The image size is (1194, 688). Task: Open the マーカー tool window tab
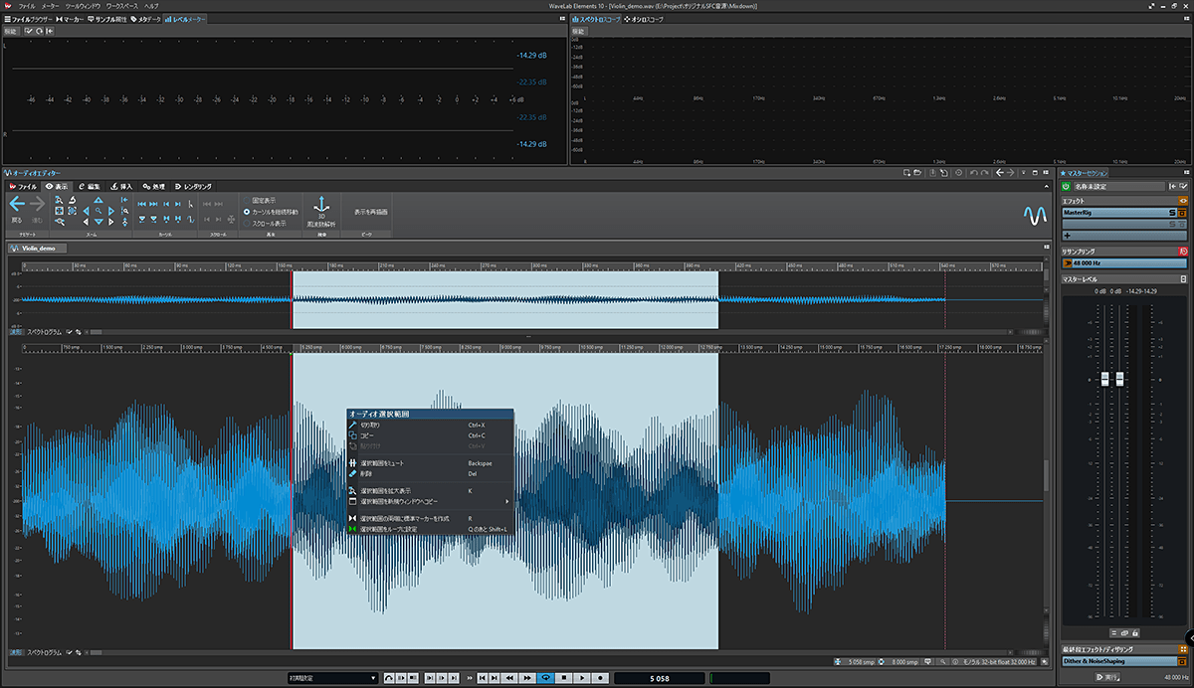pos(70,19)
